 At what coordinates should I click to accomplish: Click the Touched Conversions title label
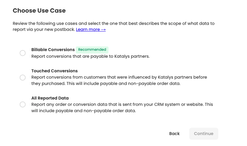pos(54,71)
